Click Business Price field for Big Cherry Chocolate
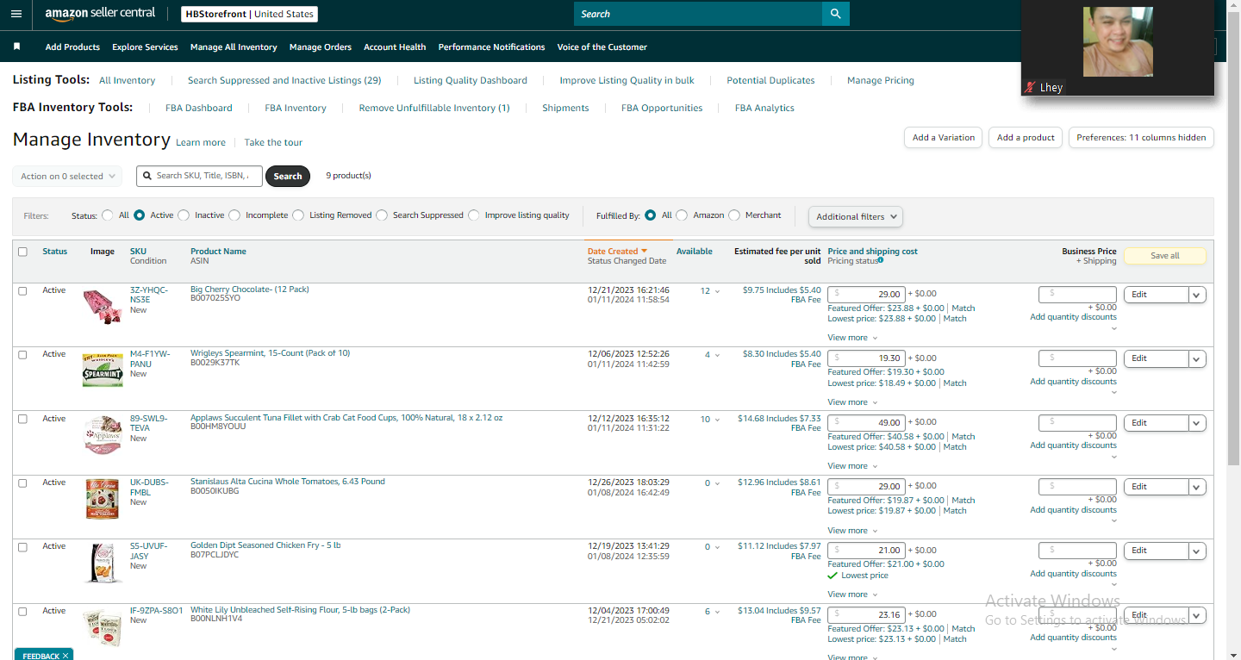Screen dimensions: 1241x660 [x=1077, y=295]
